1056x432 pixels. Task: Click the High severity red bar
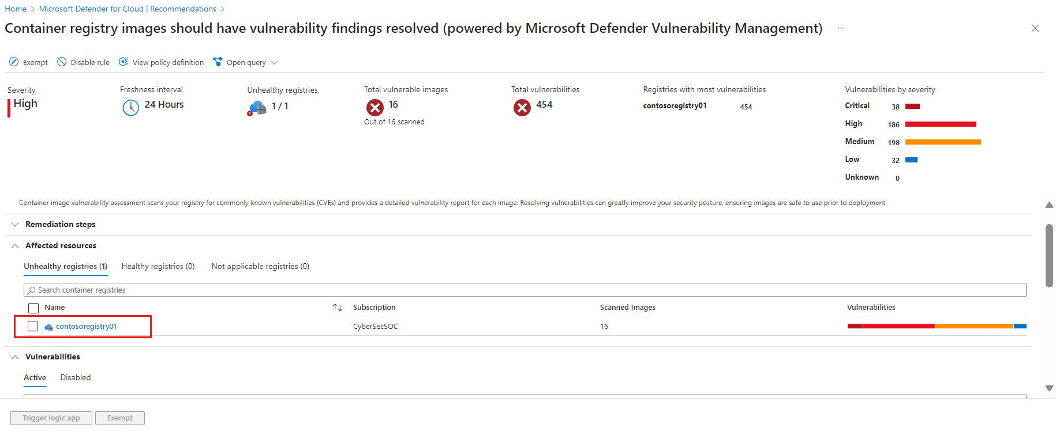click(941, 124)
